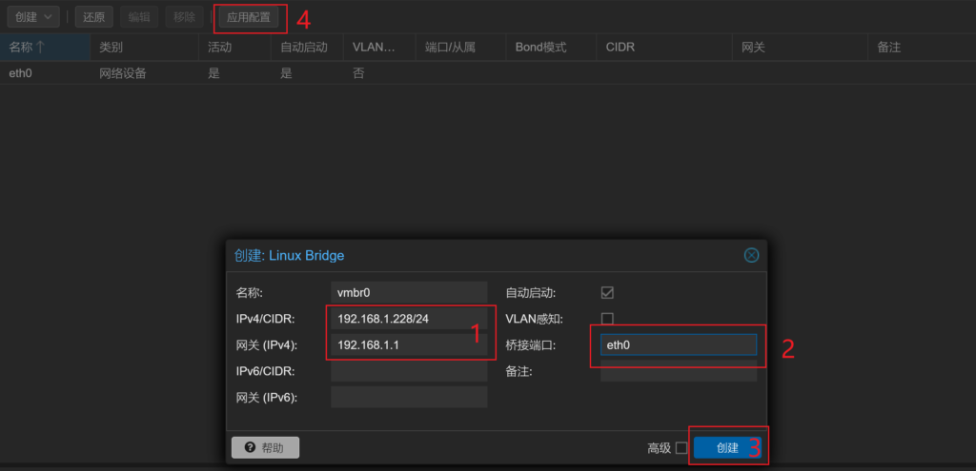Close the Linux Bridge dialog
This screenshot has height=471, width=976.
[x=751, y=255]
